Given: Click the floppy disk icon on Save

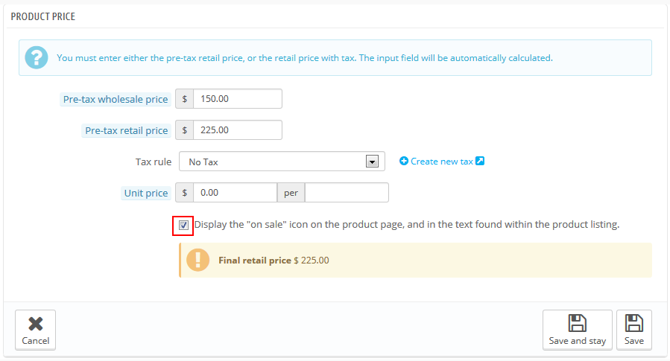Looking at the screenshot, I should [633, 323].
